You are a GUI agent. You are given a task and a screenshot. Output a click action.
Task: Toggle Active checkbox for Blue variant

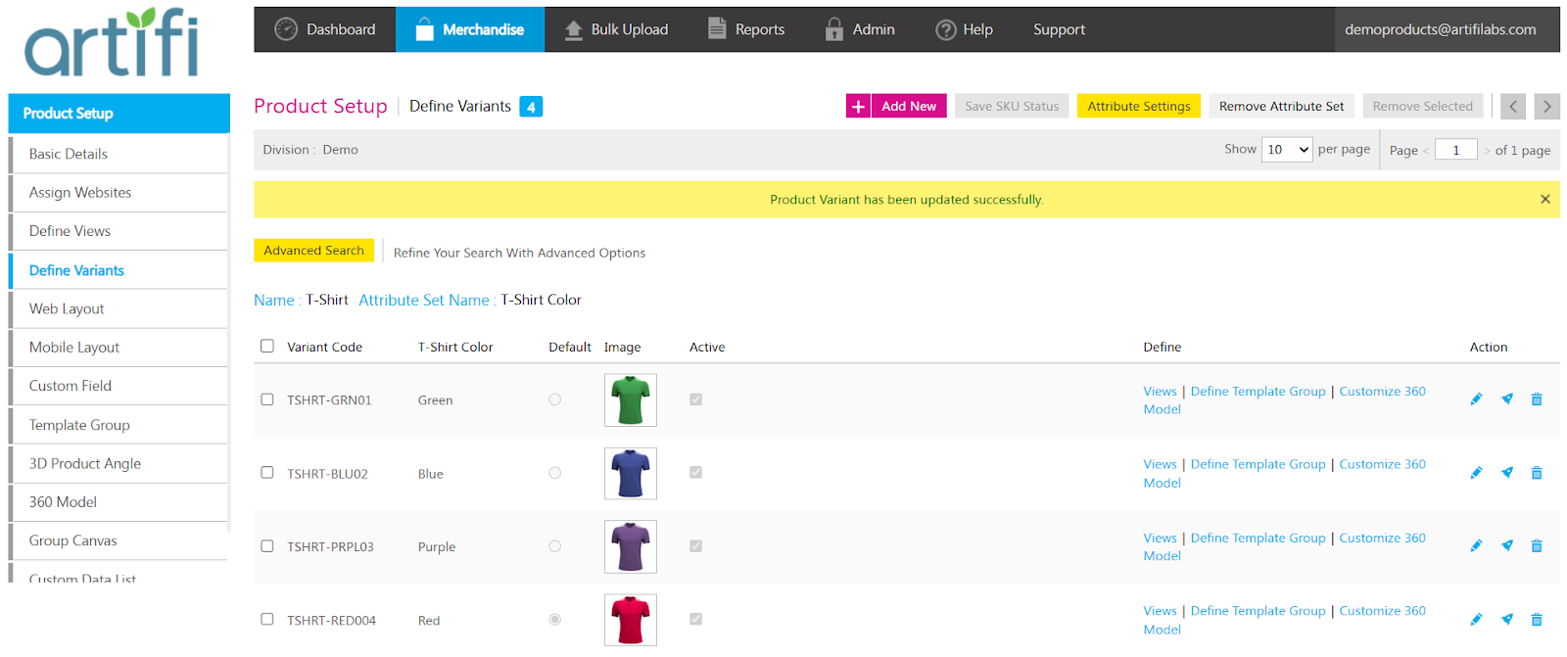tap(696, 472)
